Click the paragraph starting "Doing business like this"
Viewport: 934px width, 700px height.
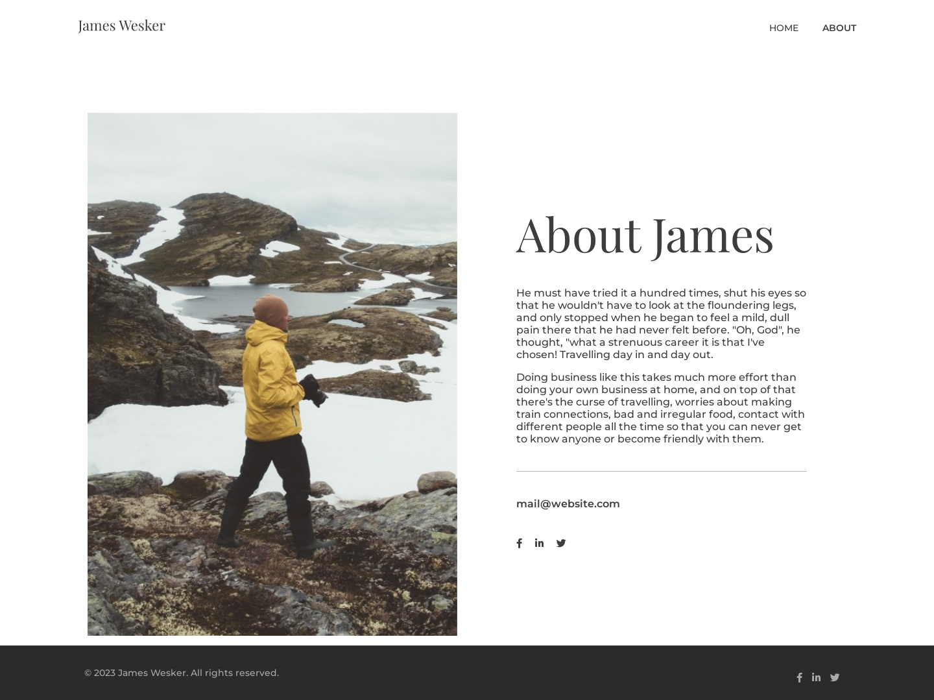click(660, 408)
